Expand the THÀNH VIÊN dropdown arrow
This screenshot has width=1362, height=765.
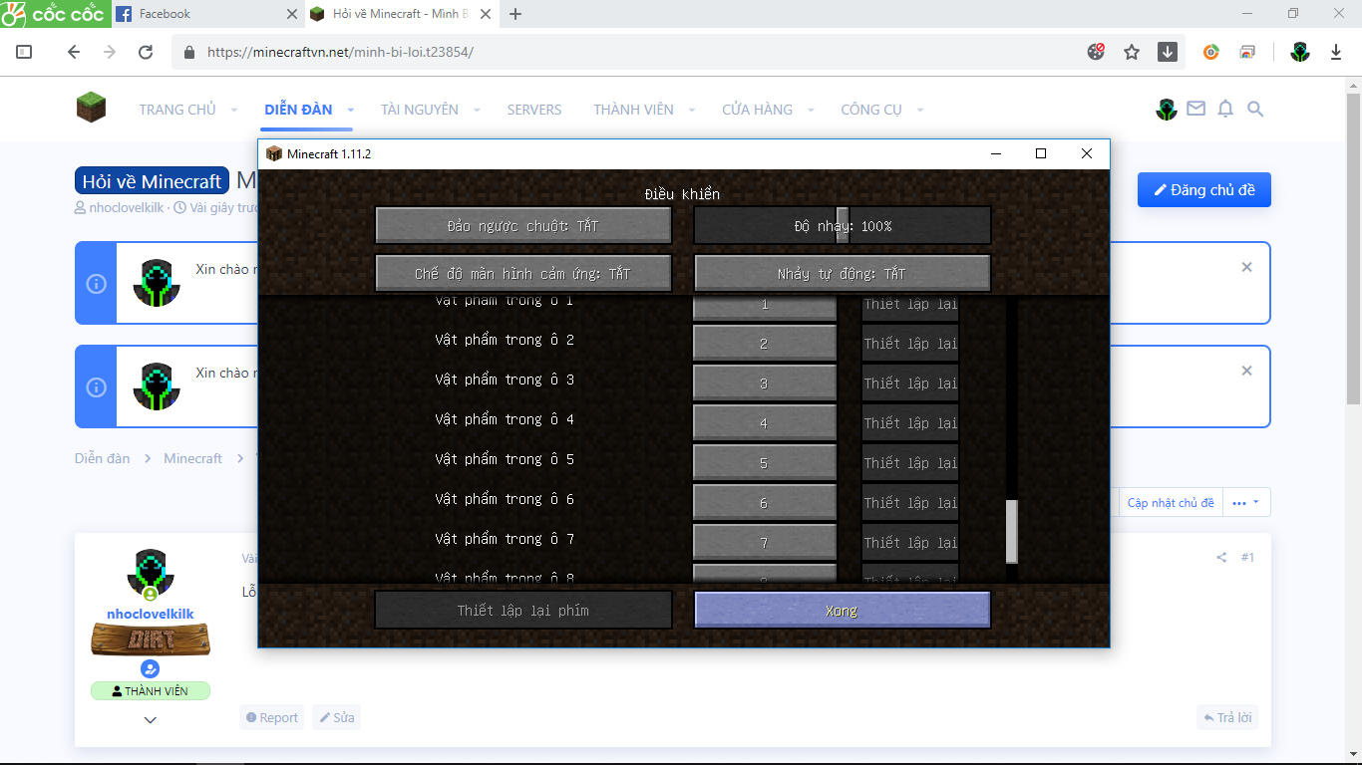(x=692, y=110)
